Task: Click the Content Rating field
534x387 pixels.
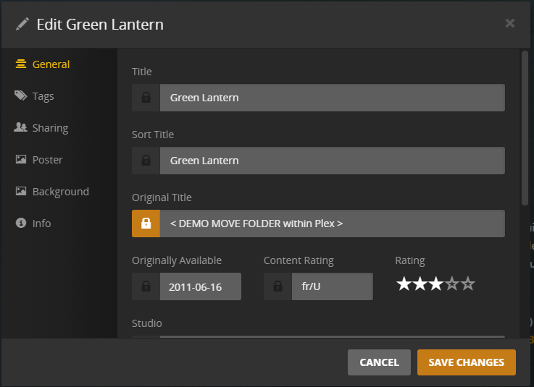Action: click(x=333, y=286)
